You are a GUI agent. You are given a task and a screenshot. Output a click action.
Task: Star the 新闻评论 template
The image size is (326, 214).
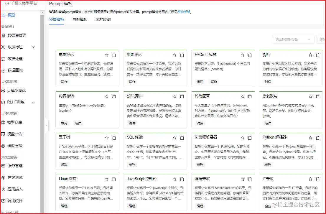tap(175, 55)
